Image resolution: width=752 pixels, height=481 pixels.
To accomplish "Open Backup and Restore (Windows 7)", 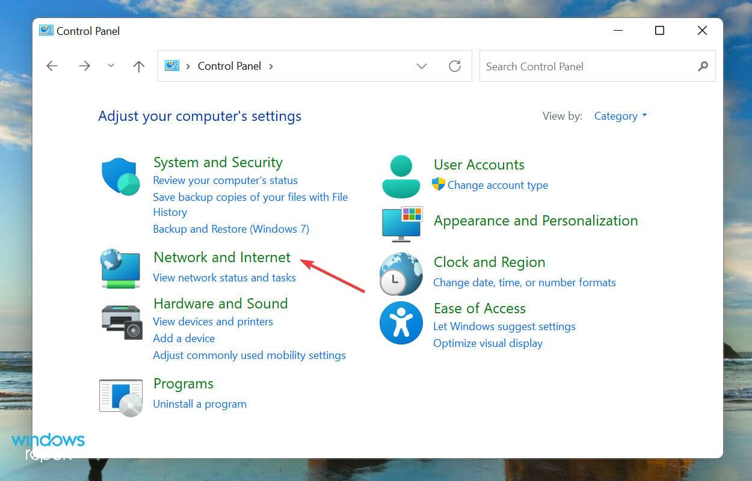I will [231, 229].
